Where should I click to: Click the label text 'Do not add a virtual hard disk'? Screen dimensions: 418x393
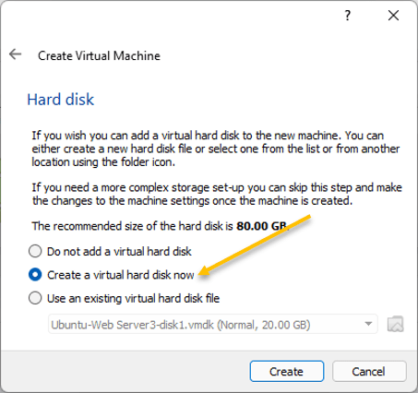(119, 251)
